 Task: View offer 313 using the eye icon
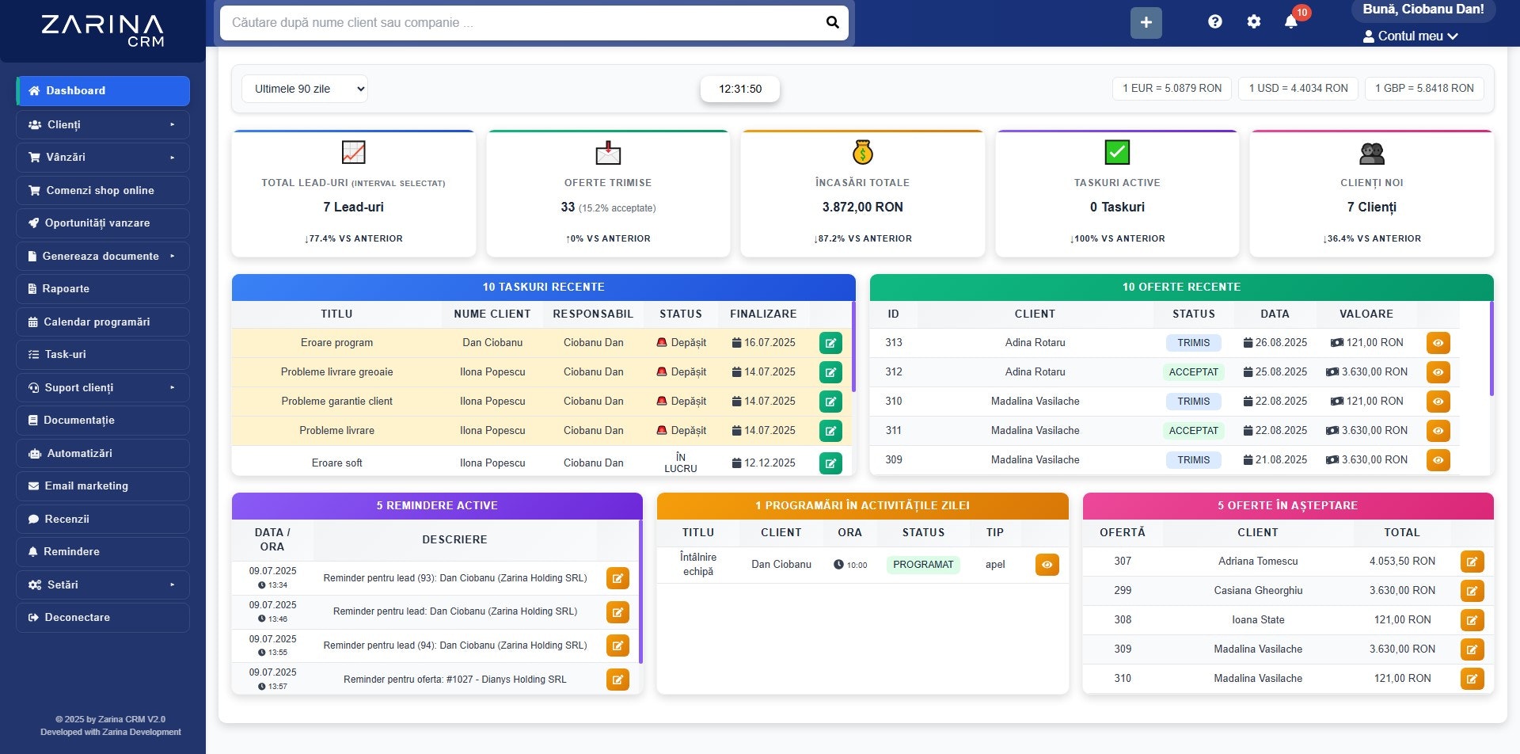click(1438, 343)
